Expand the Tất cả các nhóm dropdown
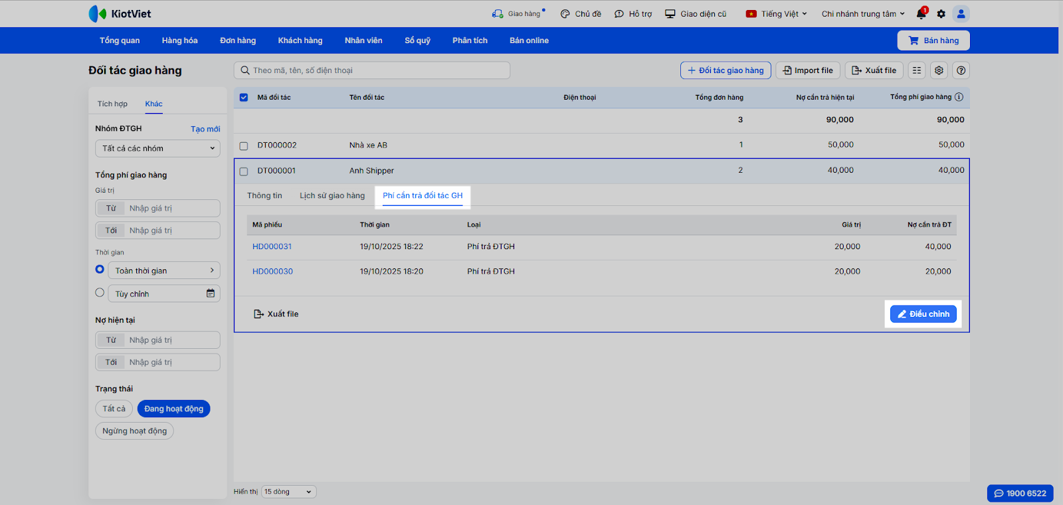This screenshot has height=505, width=1063. (x=157, y=149)
